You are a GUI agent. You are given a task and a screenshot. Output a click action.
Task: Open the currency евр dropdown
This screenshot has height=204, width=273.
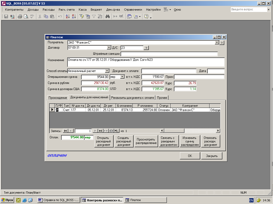(122, 77)
